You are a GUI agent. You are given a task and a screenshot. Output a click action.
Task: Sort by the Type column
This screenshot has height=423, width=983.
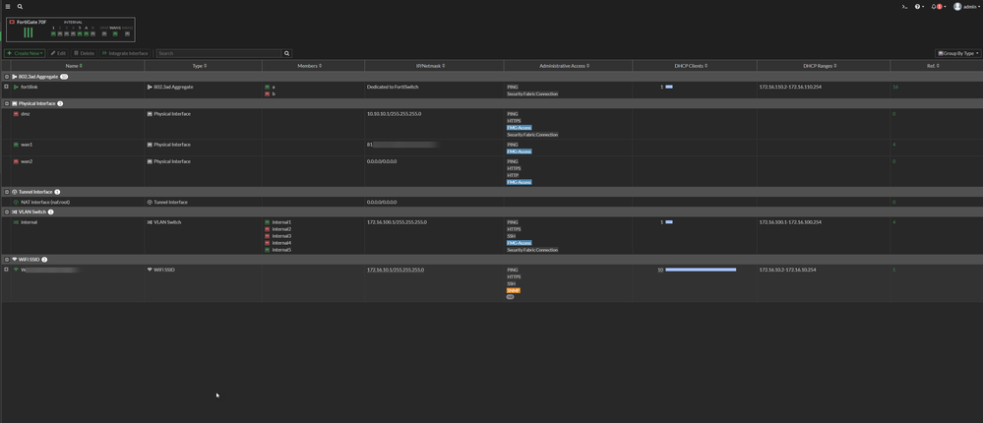click(x=200, y=65)
